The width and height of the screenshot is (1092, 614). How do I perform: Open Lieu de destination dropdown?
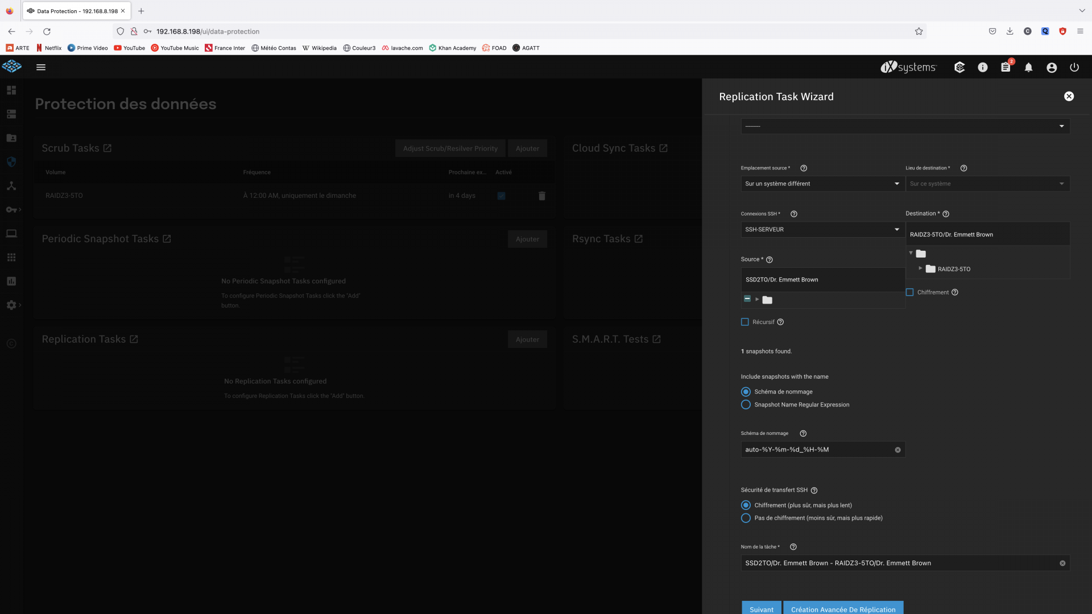pyautogui.click(x=987, y=184)
